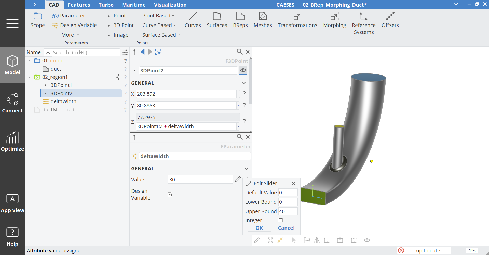
Task: Open X value dropdown arrow
Action: [x=238, y=94]
